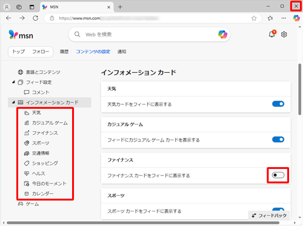Add this page to favorites star
The height and width of the screenshot is (226, 303).
(x=254, y=18)
